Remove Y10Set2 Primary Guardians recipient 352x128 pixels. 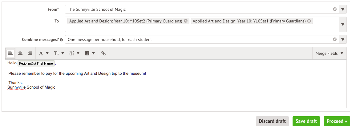pyautogui.click(x=185, y=21)
